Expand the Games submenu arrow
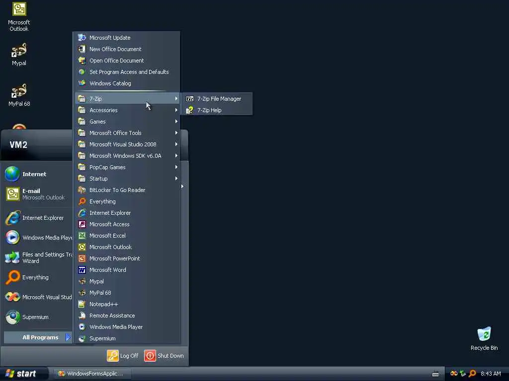The height and width of the screenshot is (381, 509). [176, 122]
